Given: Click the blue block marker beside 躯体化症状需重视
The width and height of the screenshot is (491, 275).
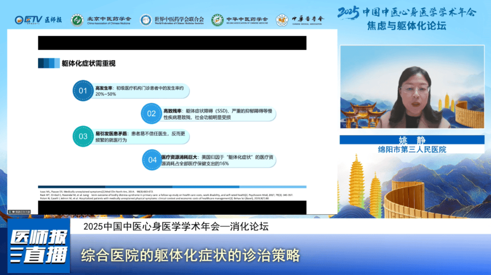Looking at the screenshot, I should coord(49,63).
